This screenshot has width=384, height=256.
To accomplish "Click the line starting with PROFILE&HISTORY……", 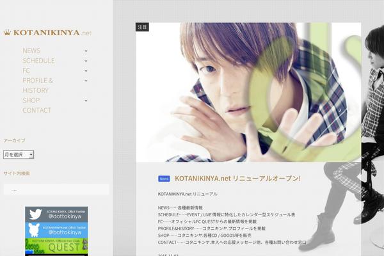I will point(212,228).
